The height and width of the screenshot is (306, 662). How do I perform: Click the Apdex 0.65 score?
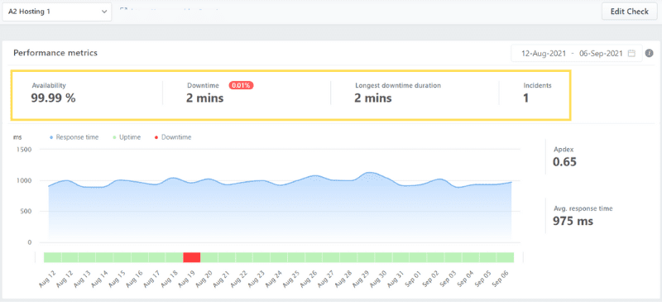(564, 157)
